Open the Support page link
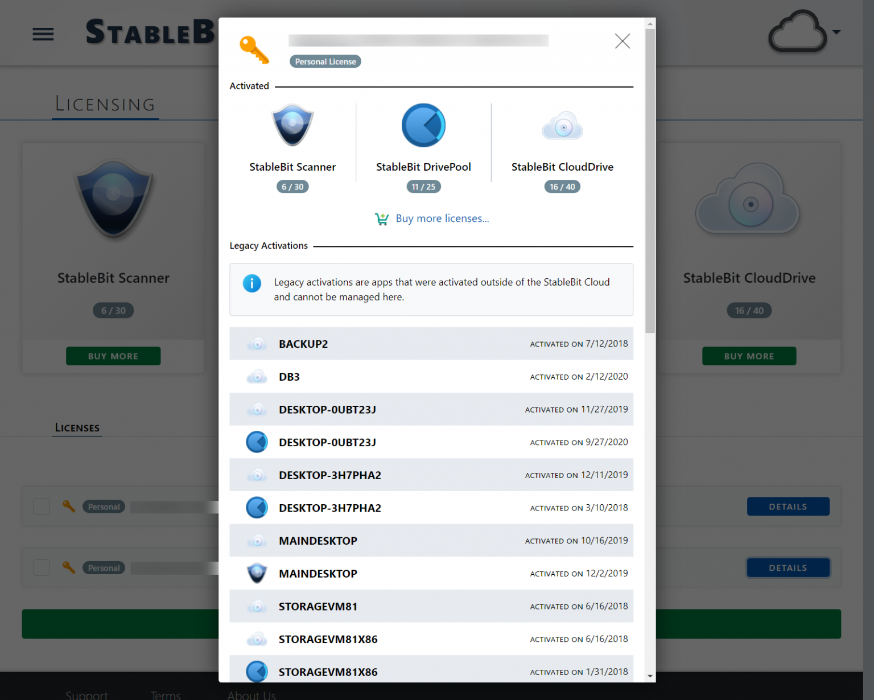This screenshot has height=700, width=874. [86, 694]
